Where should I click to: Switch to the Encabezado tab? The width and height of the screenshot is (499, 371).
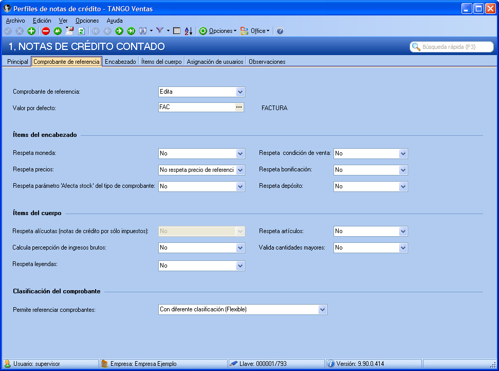[x=120, y=62]
